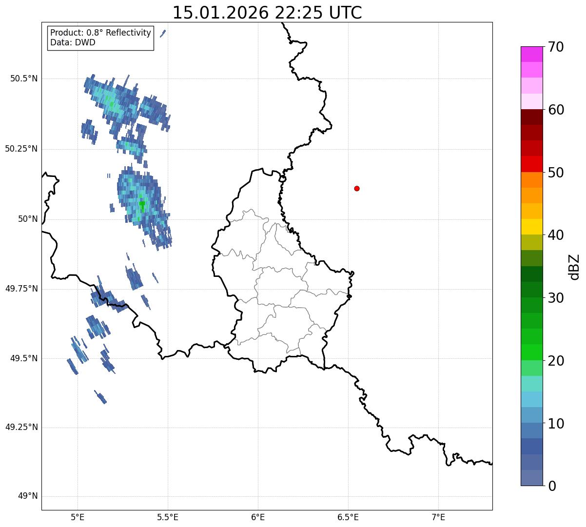
Task: Pick the bright green swatch above 20
Action: pyautogui.click(x=531, y=352)
